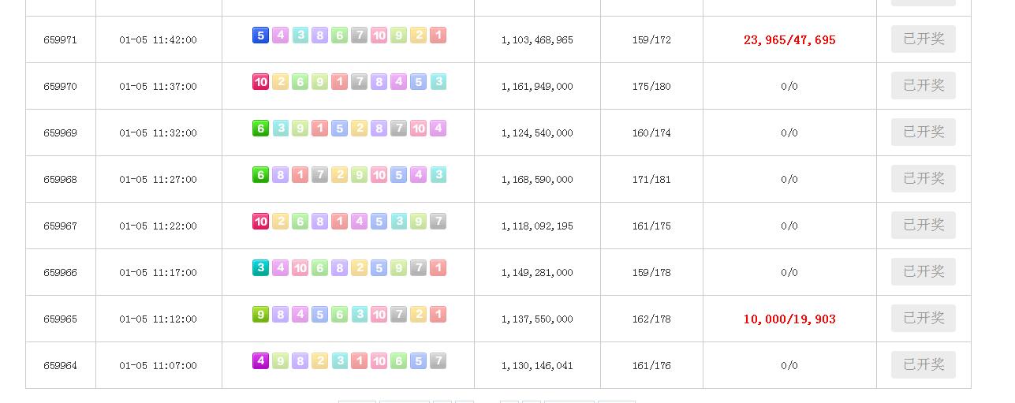The image size is (1015, 403).
Task: Click the teal 3 ball in draw 659966
Action: click(260, 268)
